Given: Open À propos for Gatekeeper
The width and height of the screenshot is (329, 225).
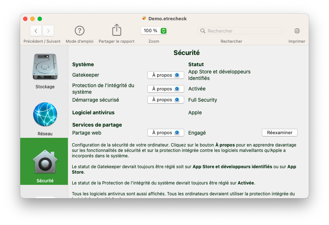Looking at the screenshot, I should [x=165, y=75].
